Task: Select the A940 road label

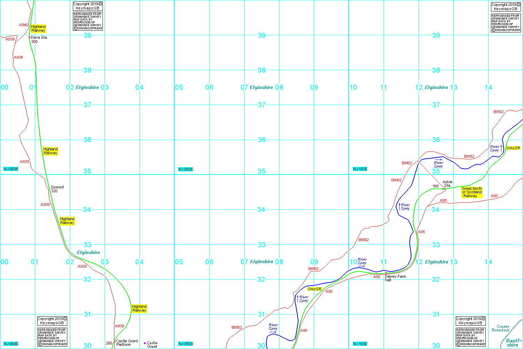Action: point(23,25)
